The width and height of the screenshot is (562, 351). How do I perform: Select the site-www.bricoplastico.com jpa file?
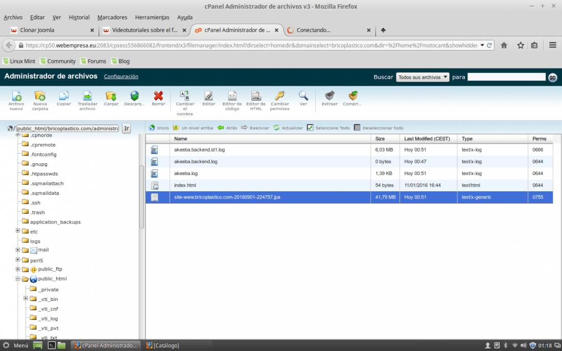click(349, 197)
